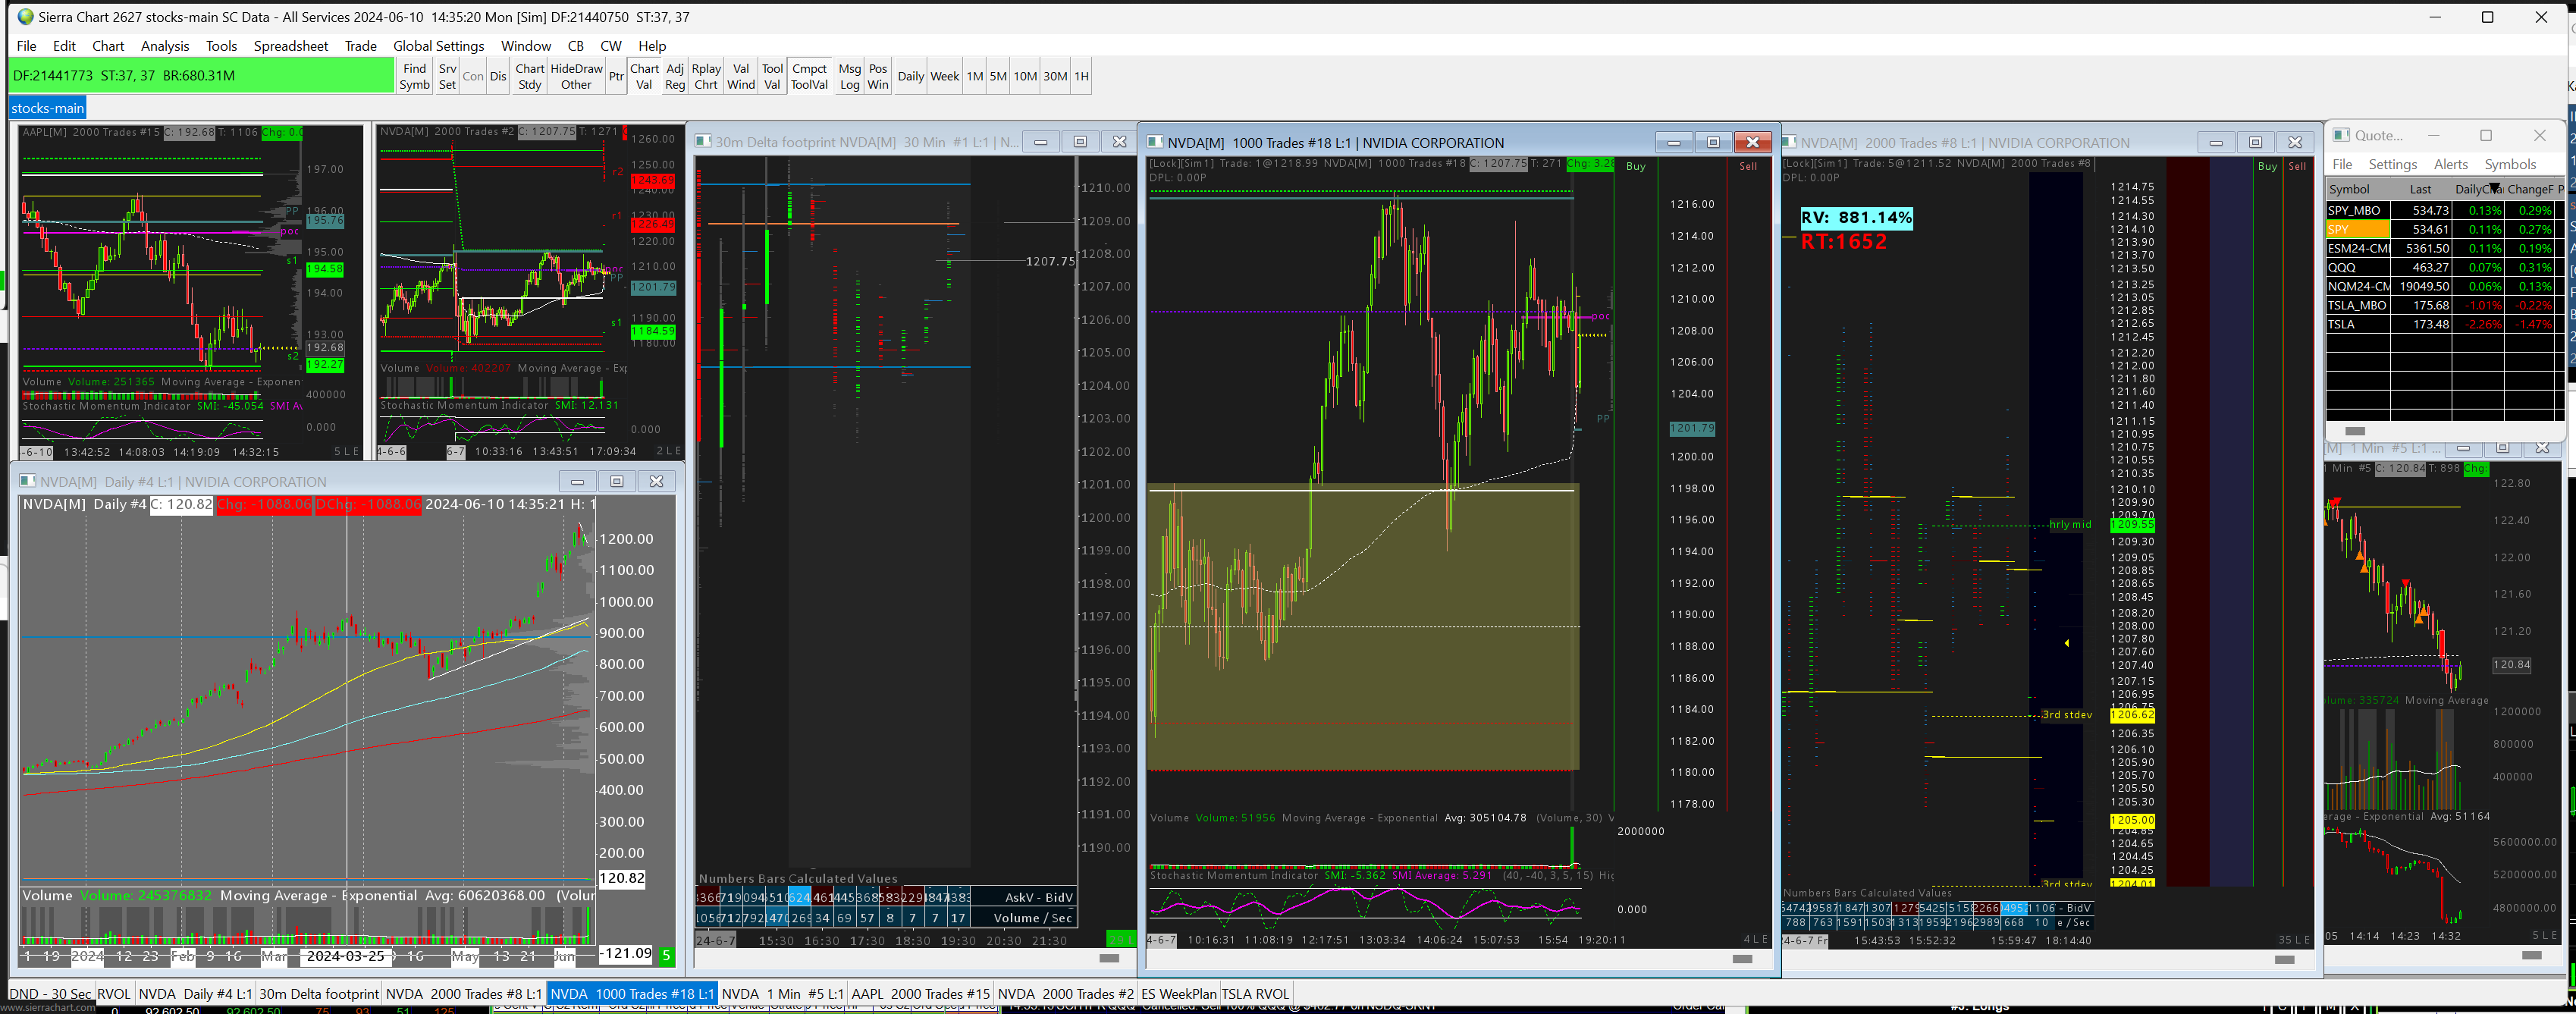Switch chart timeframe to Daily
Screen dimensions: 2576x1014
click(x=911, y=76)
